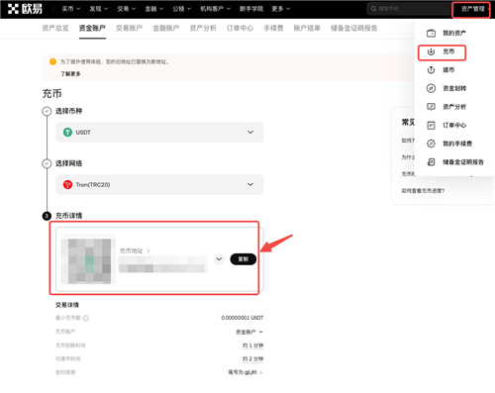Open the 资产管理 menu in top bar
The image size is (495, 393).
[x=472, y=9]
